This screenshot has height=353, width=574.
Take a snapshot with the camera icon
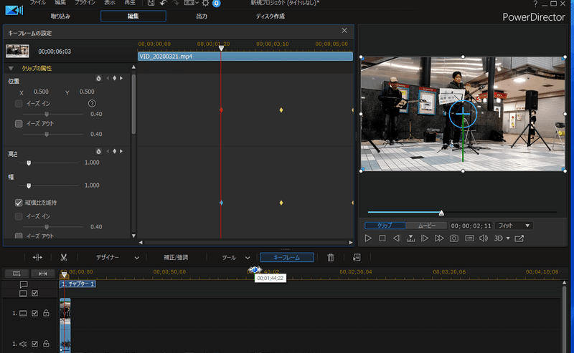(x=454, y=238)
